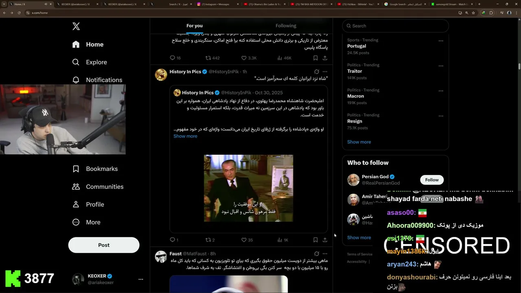Open more options on History In Pics post
Viewport: 521px width, 293px height.
pos(325,72)
